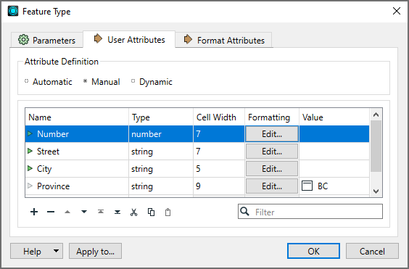Move attribute to top of list
Image resolution: width=409 pixels, height=269 pixels.
tap(101, 212)
